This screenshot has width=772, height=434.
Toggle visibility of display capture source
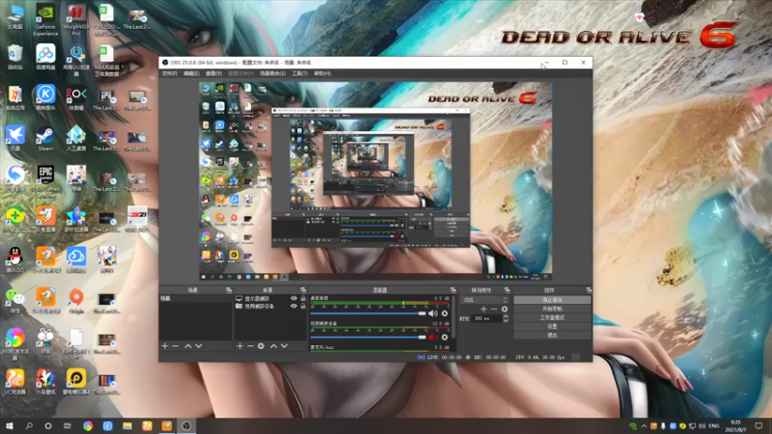point(294,299)
